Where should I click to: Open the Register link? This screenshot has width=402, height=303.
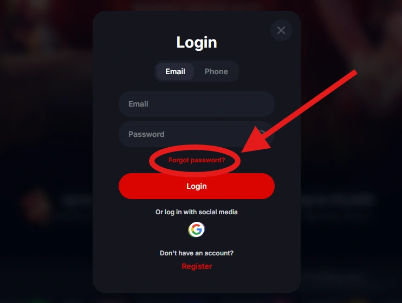click(197, 266)
